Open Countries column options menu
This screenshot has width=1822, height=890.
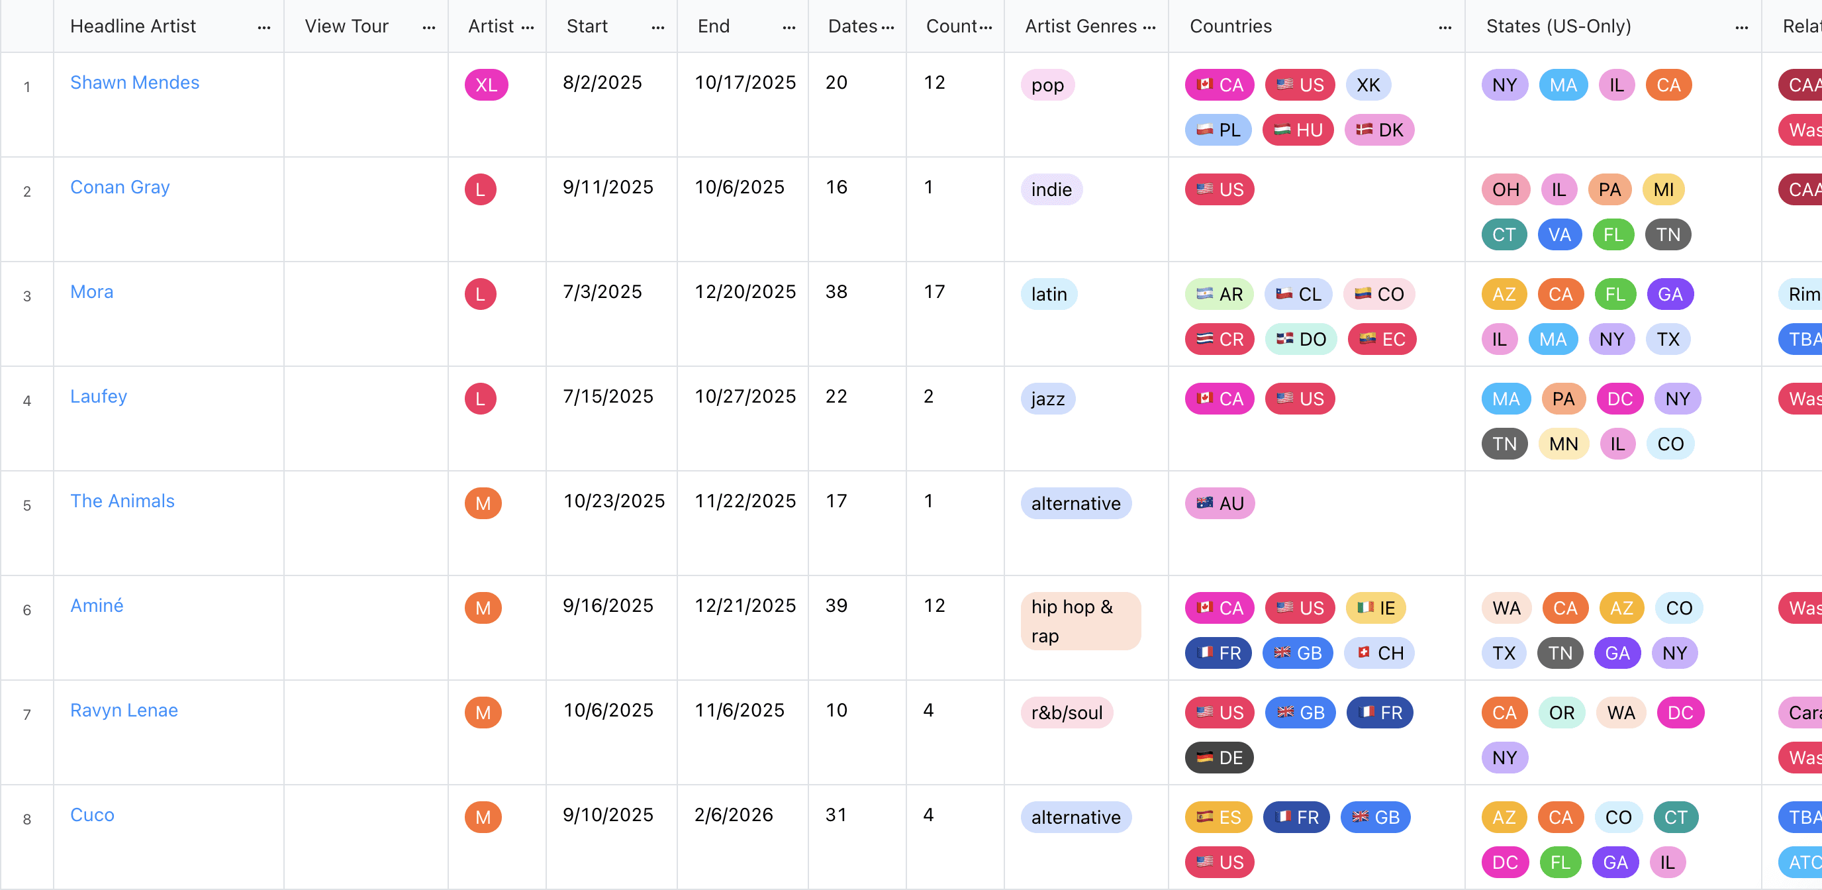[1445, 27]
